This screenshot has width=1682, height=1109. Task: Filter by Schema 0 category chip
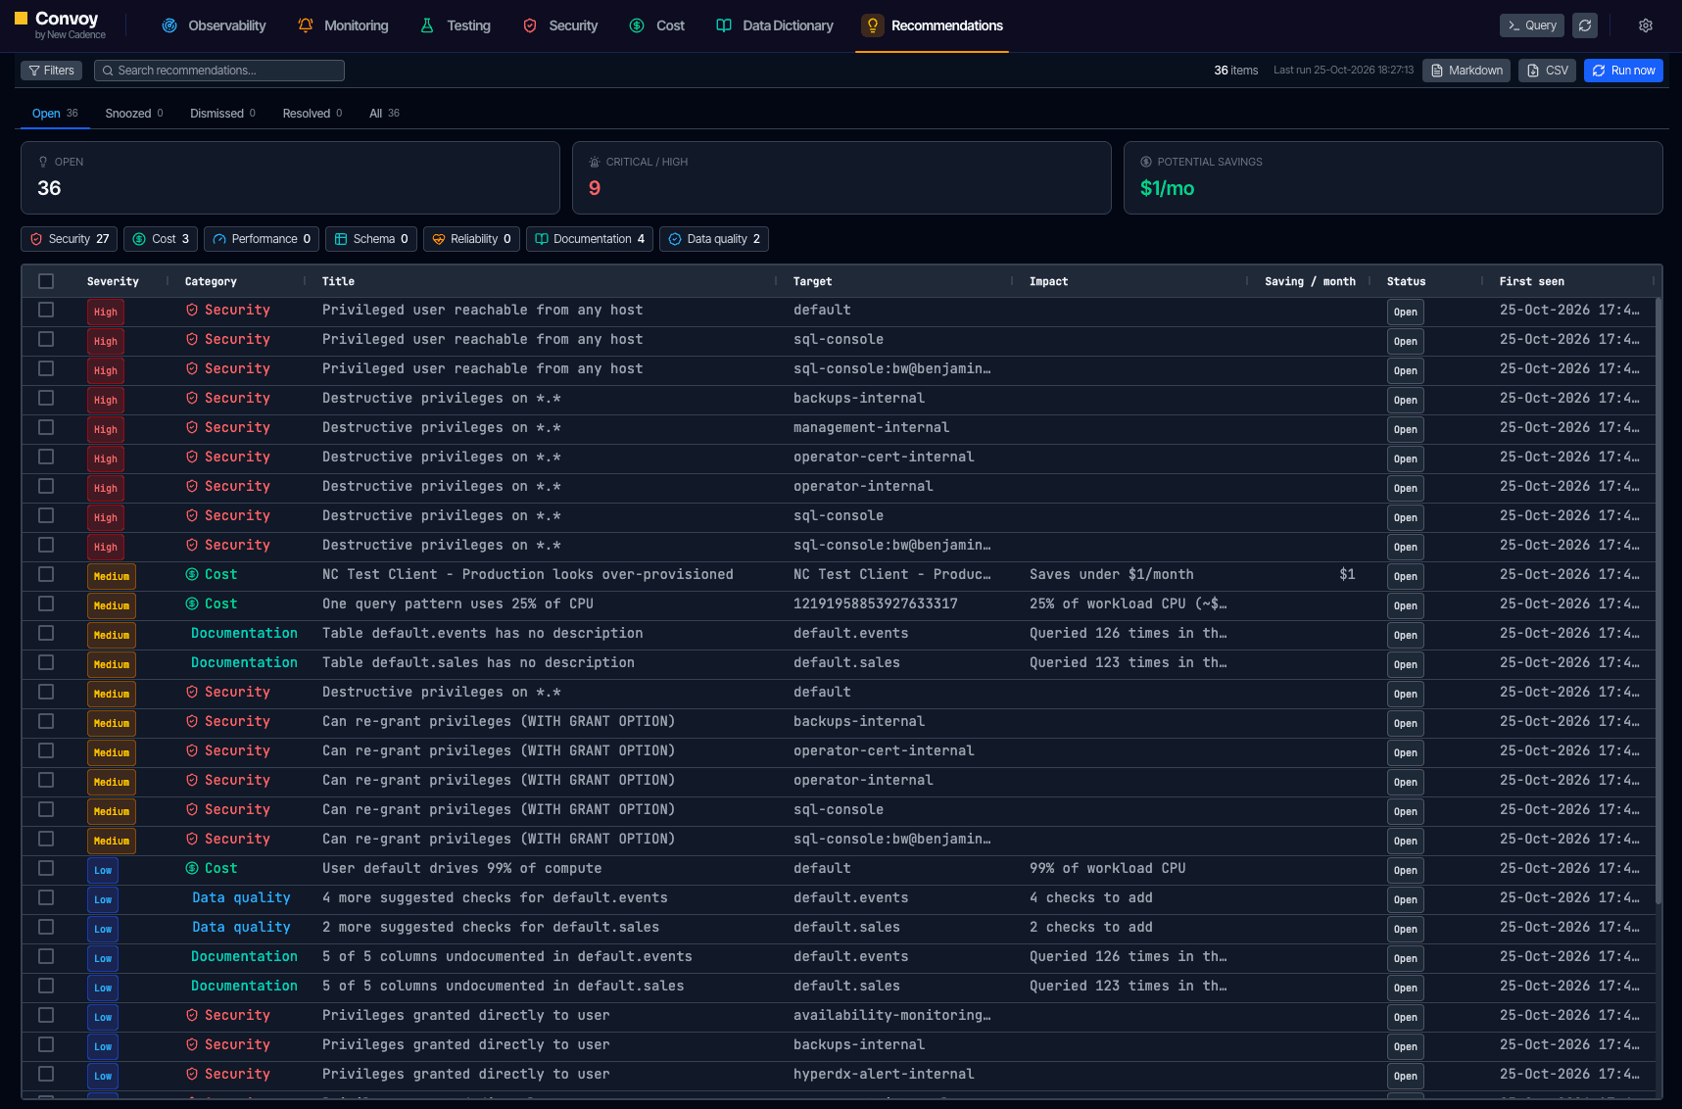coord(371,239)
